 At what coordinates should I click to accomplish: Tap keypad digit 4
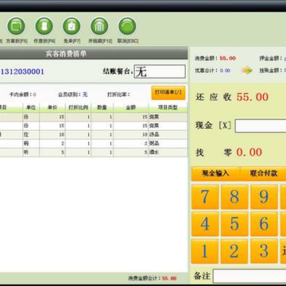[x=205, y=224]
